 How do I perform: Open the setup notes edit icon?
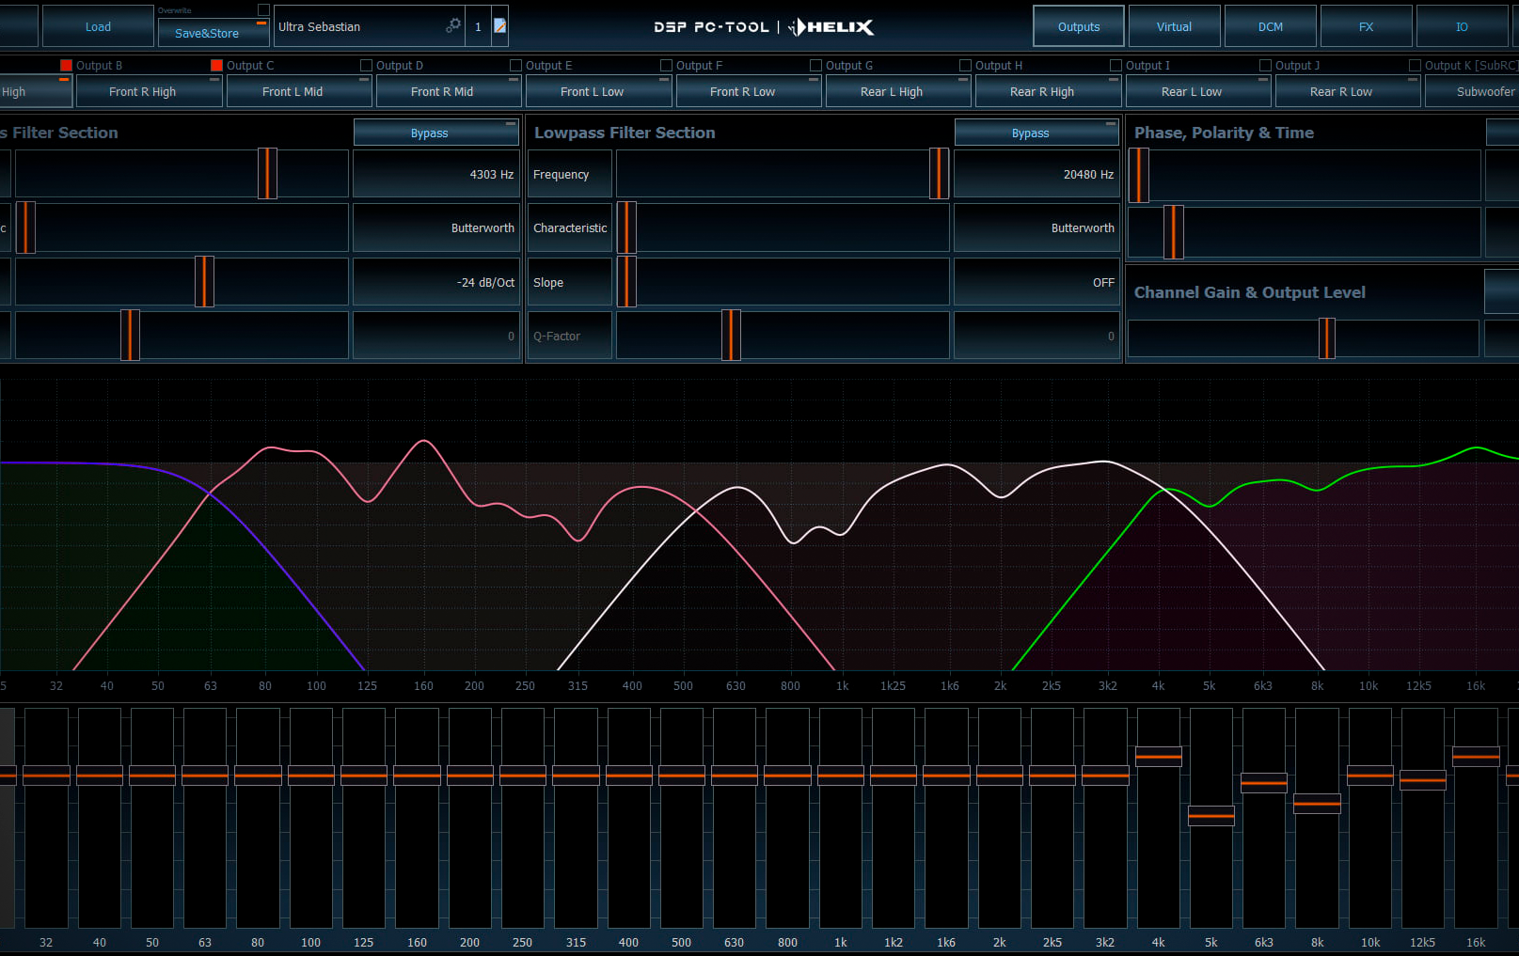tap(500, 26)
